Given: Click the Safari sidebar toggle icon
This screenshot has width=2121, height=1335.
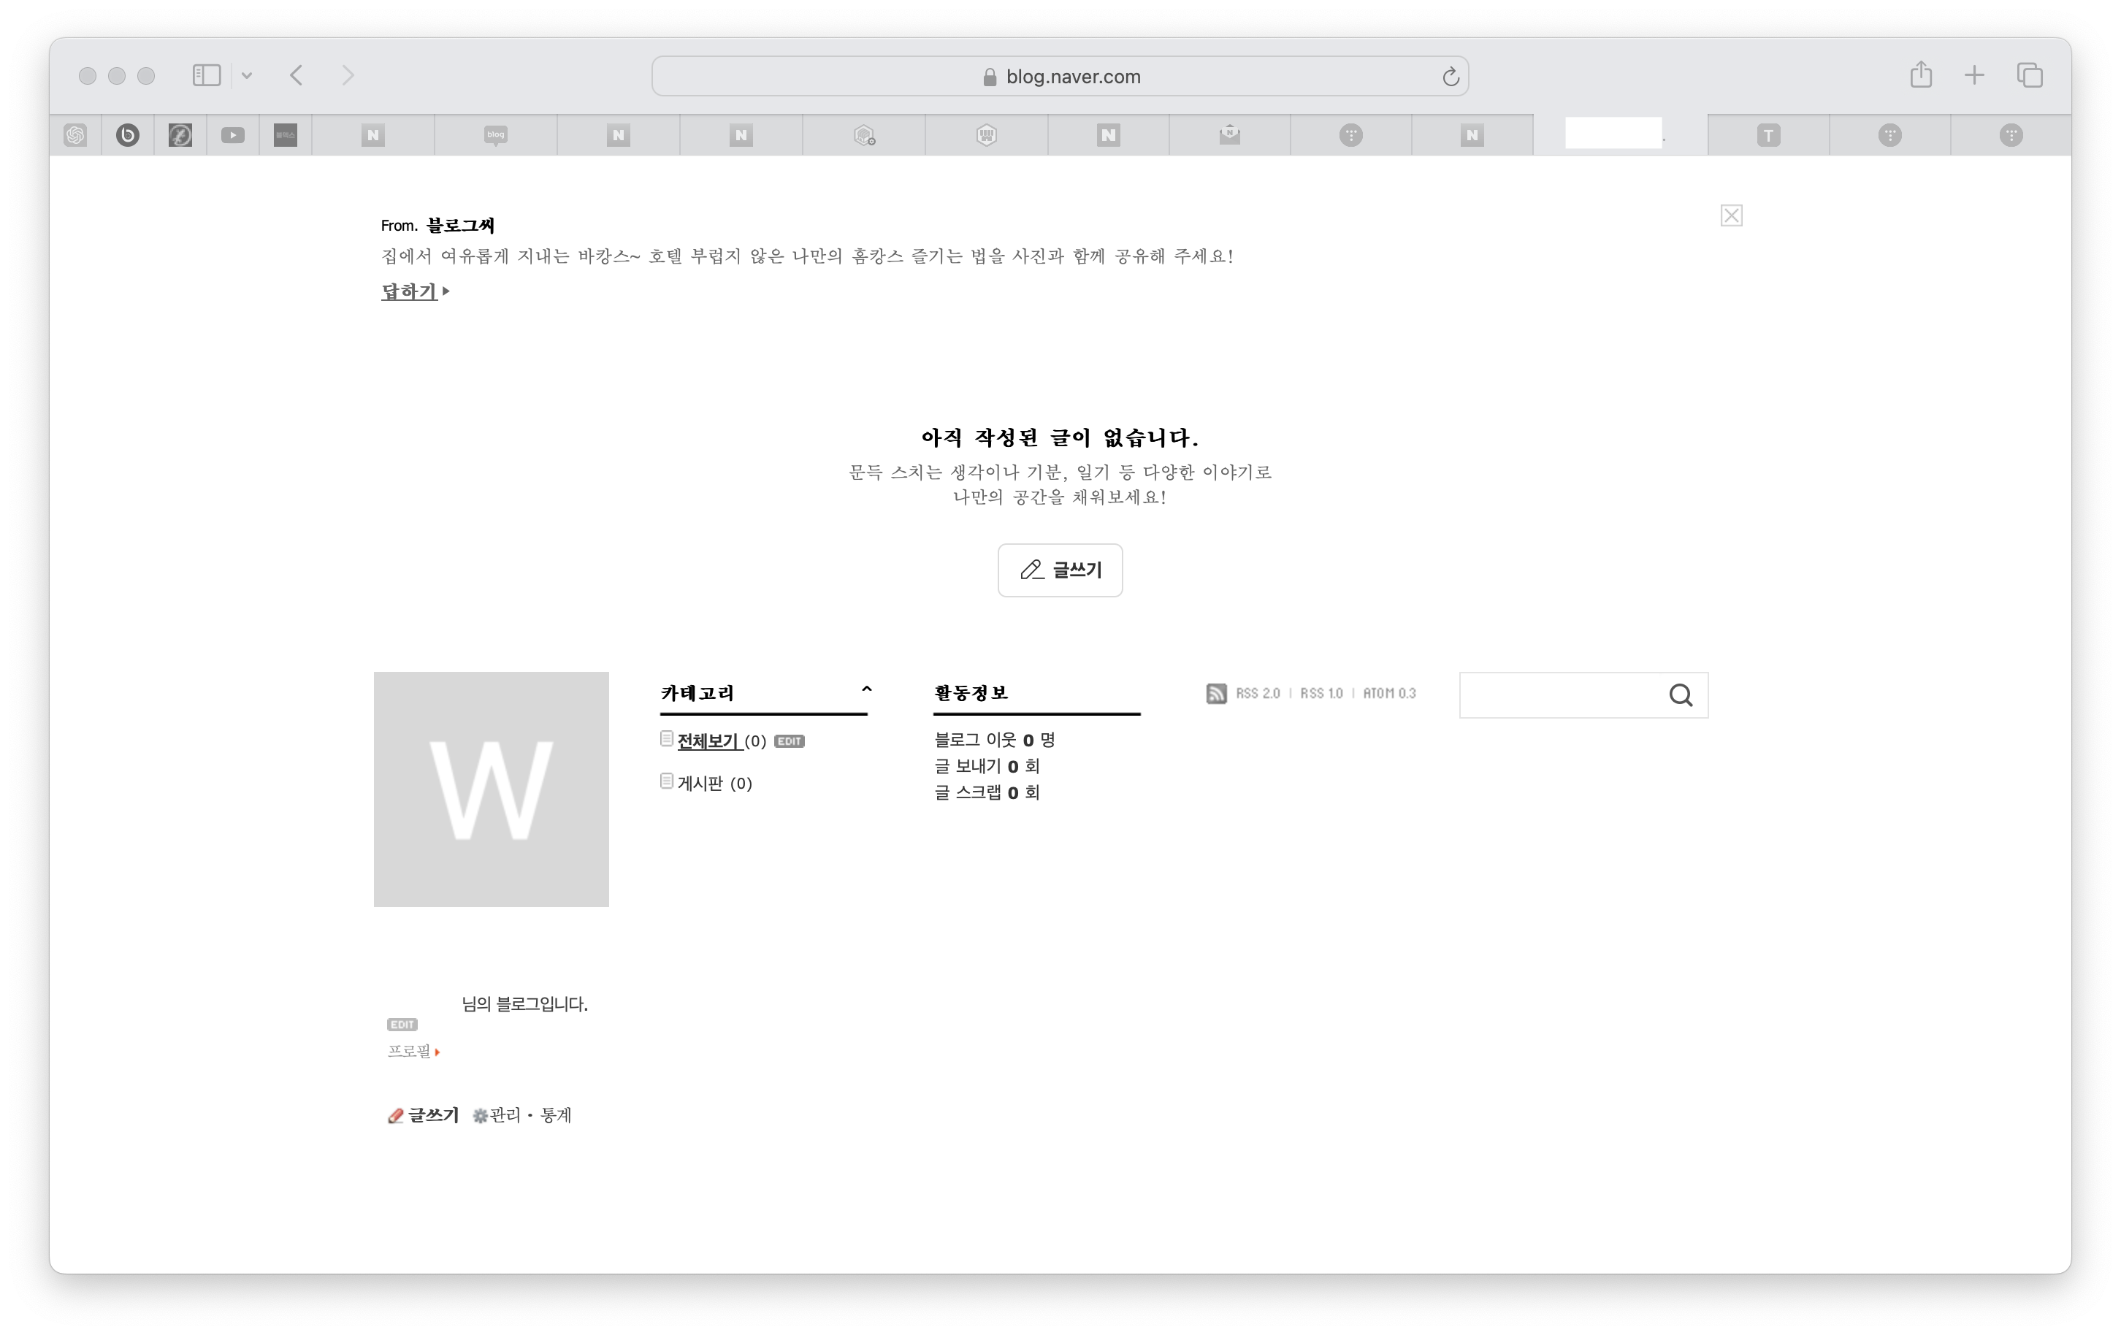Looking at the screenshot, I should (x=206, y=76).
